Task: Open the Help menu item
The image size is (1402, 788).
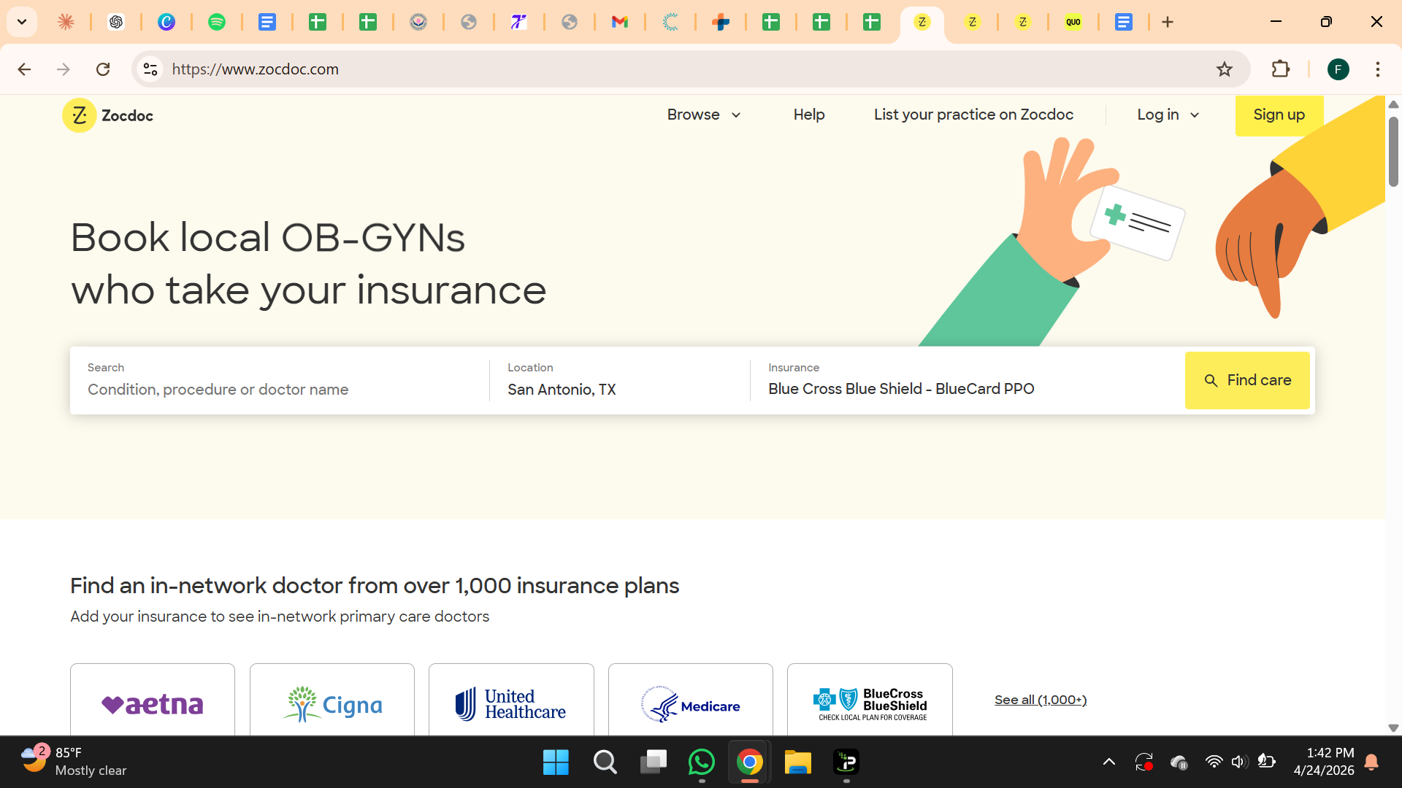Action: tap(809, 115)
